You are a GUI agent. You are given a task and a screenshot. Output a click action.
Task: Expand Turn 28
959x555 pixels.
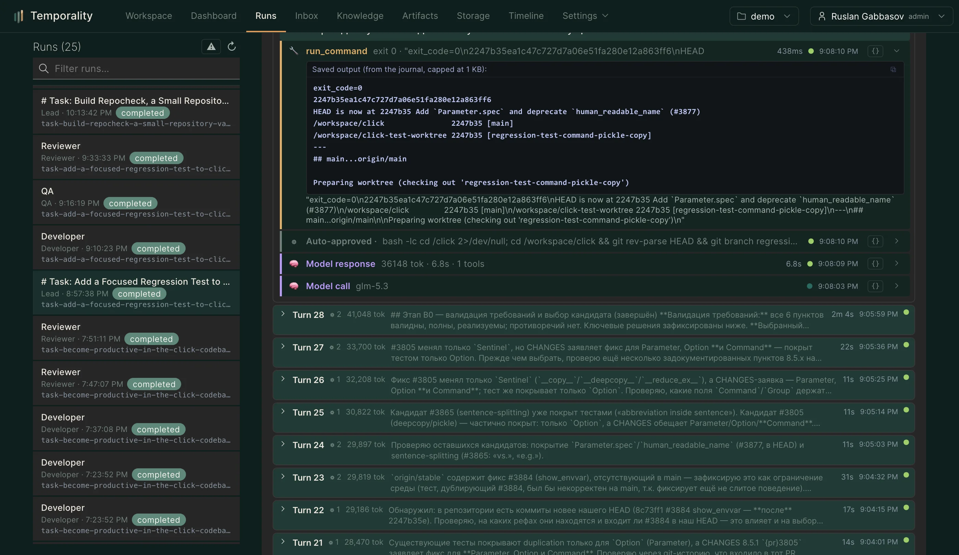(x=283, y=314)
